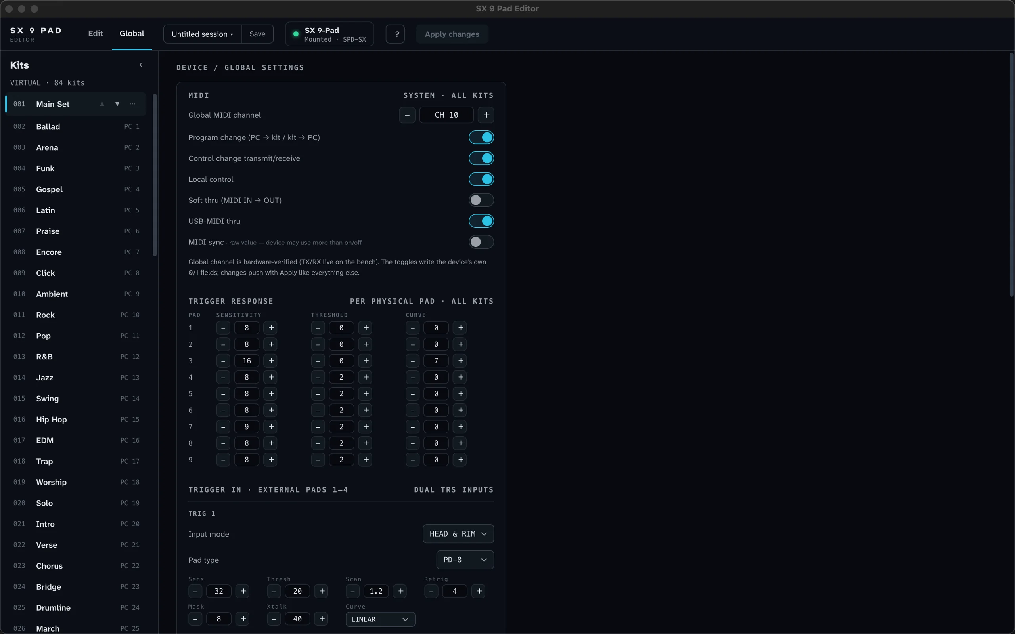This screenshot has width=1015, height=634.
Task: Select the Drumline kit
Action: pos(75,607)
